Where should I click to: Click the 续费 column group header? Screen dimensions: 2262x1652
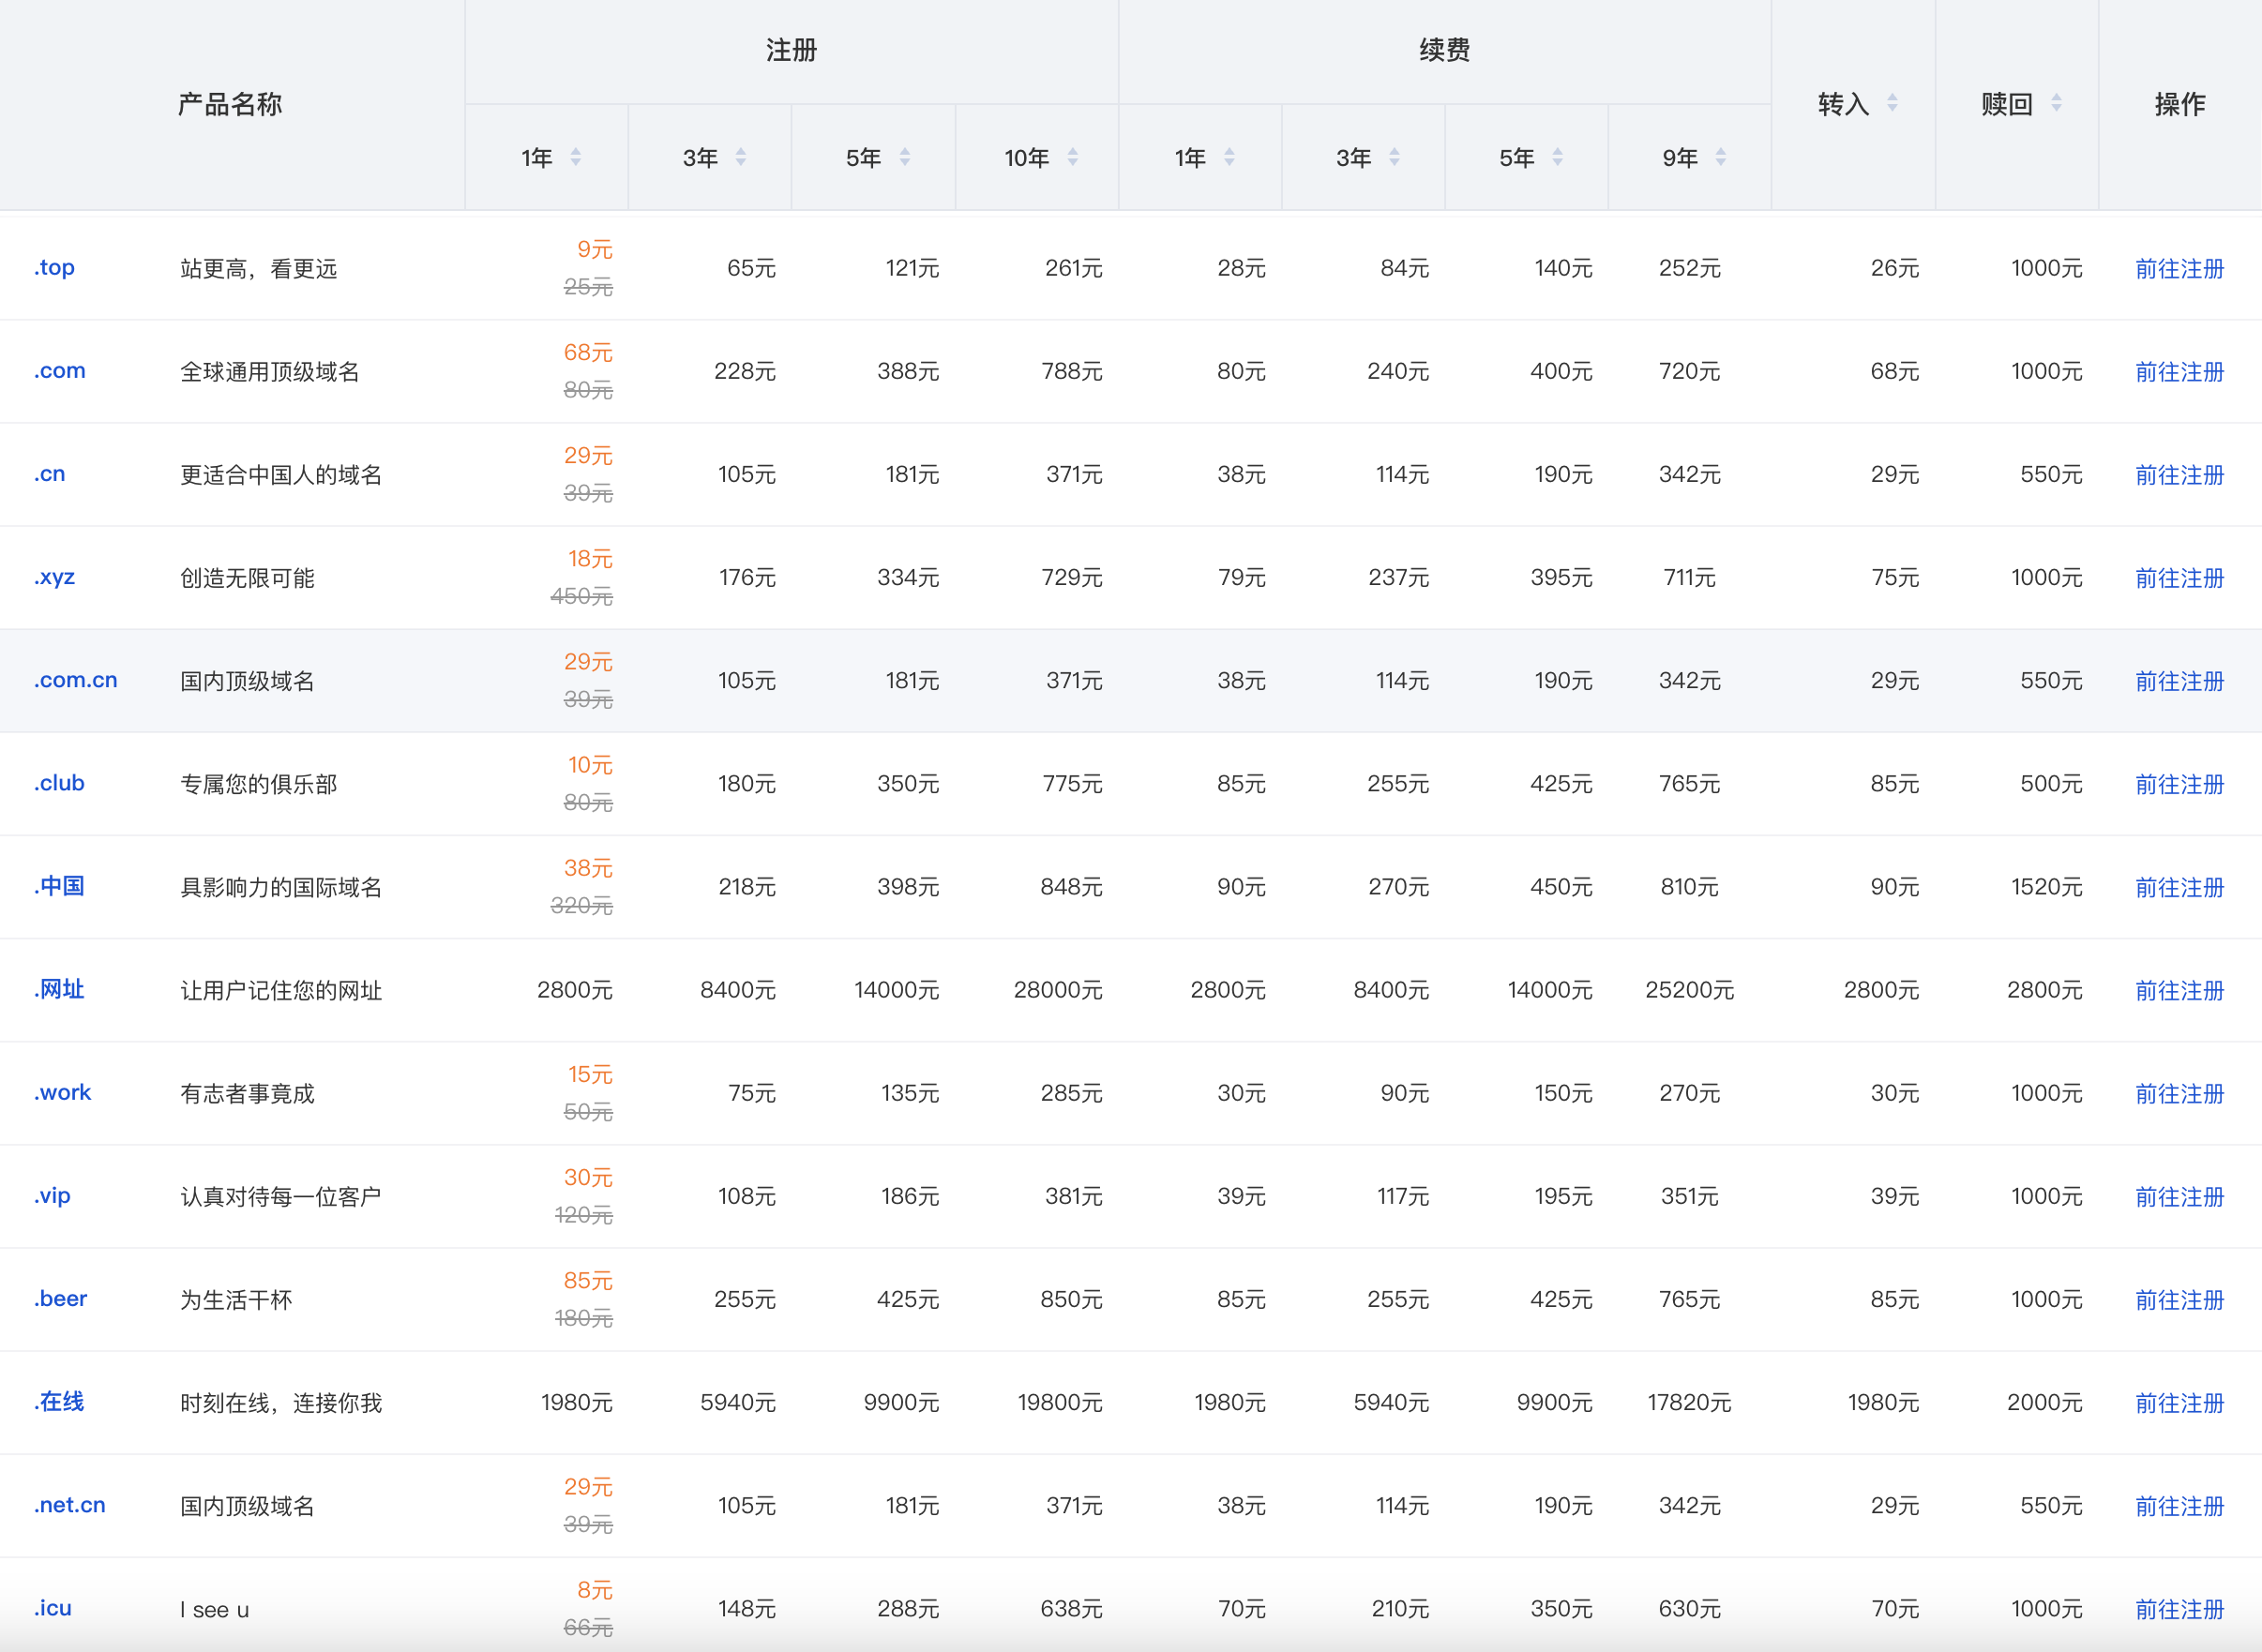point(1444,50)
